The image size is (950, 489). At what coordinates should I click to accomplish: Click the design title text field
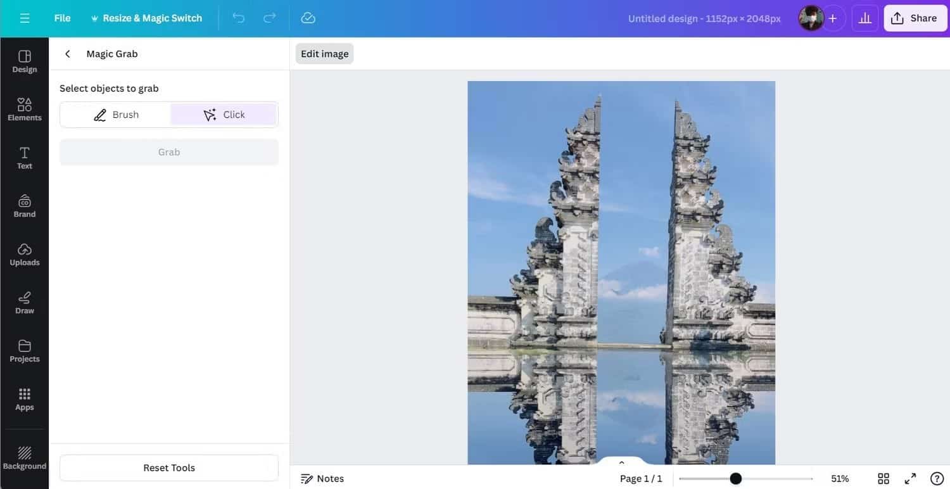(704, 18)
